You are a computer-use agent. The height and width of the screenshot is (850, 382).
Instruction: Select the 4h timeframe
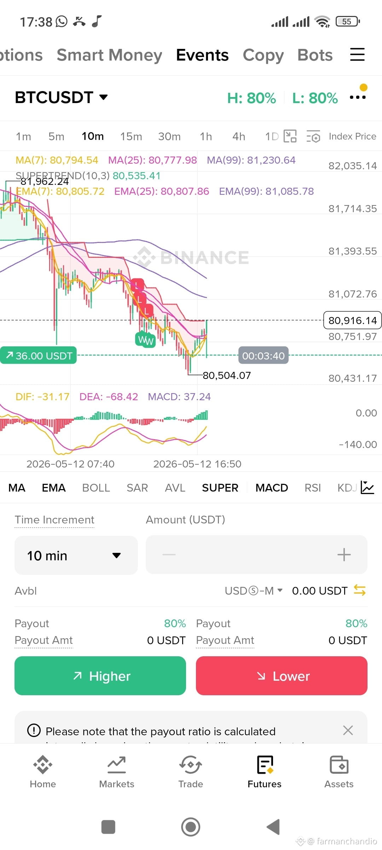click(x=239, y=136)
